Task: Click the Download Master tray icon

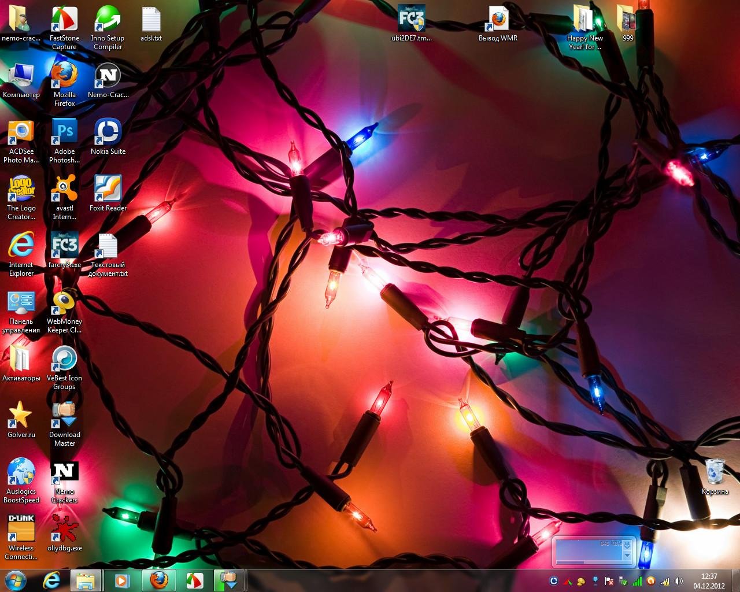Action: coord(595,581)
